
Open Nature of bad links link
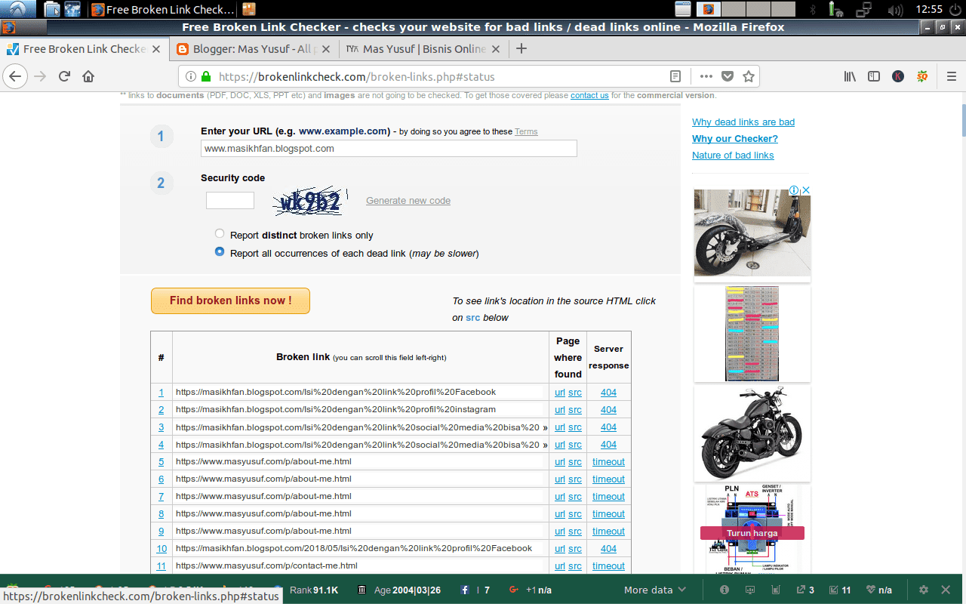[733, 156]
